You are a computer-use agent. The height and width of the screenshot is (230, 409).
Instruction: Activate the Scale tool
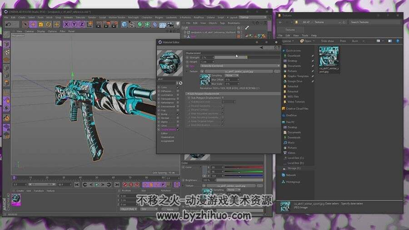(x=41, y=25)
